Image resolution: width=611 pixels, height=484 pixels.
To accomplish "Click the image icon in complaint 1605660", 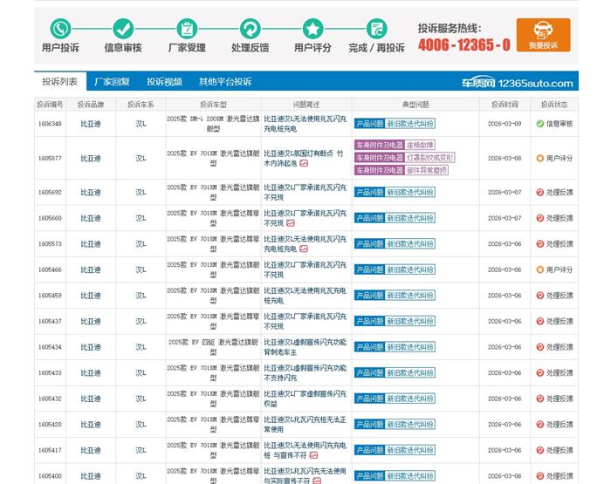I will 291,223.
